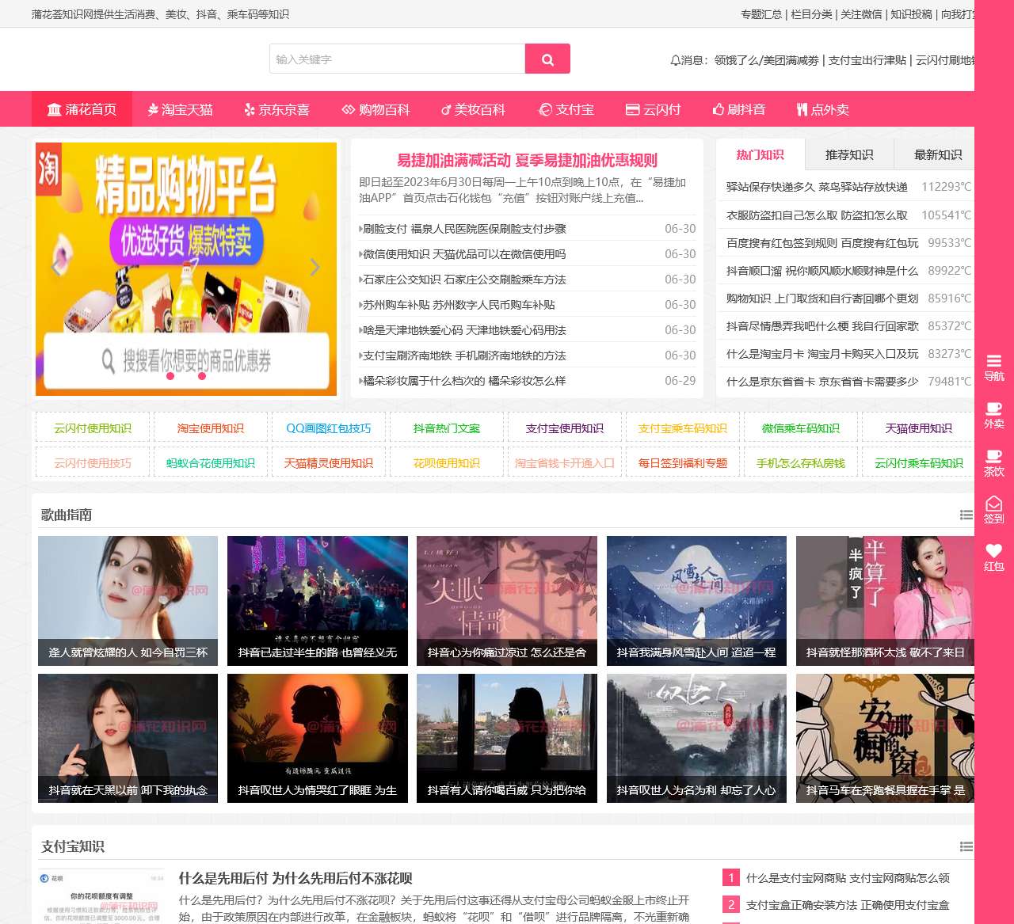Open 云闪付 navigation item

pos(653,109)
